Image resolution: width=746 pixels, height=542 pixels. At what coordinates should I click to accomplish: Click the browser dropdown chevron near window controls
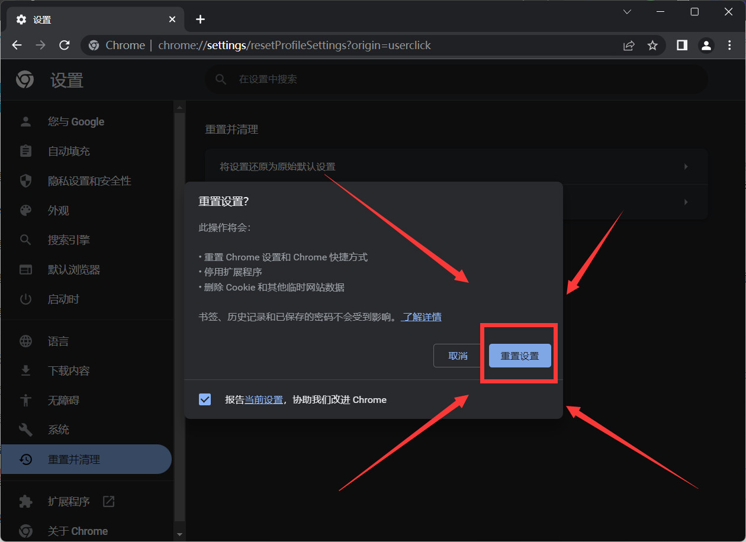[626, 11]
